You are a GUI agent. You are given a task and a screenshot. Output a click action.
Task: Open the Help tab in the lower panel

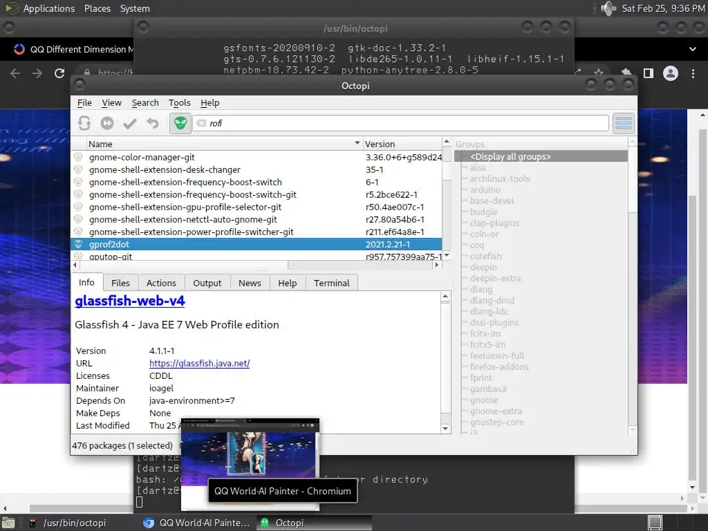[288, 283]
